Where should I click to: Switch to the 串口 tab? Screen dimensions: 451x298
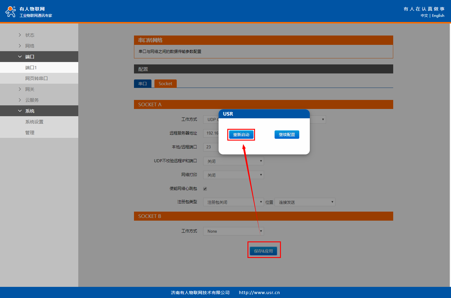pos(143,84)
